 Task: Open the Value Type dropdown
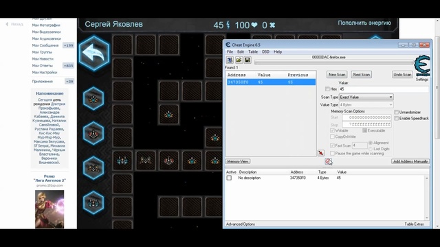[366, 105]
